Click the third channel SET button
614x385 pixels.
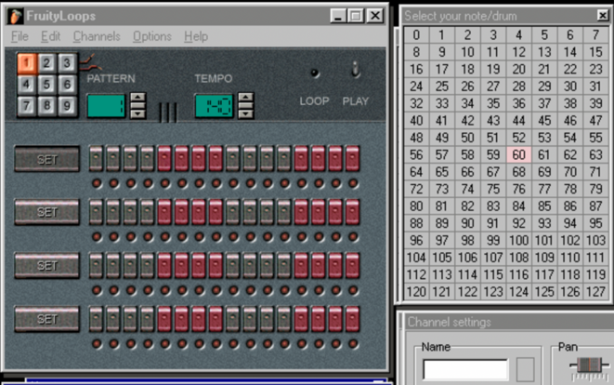tap(47, 265)
